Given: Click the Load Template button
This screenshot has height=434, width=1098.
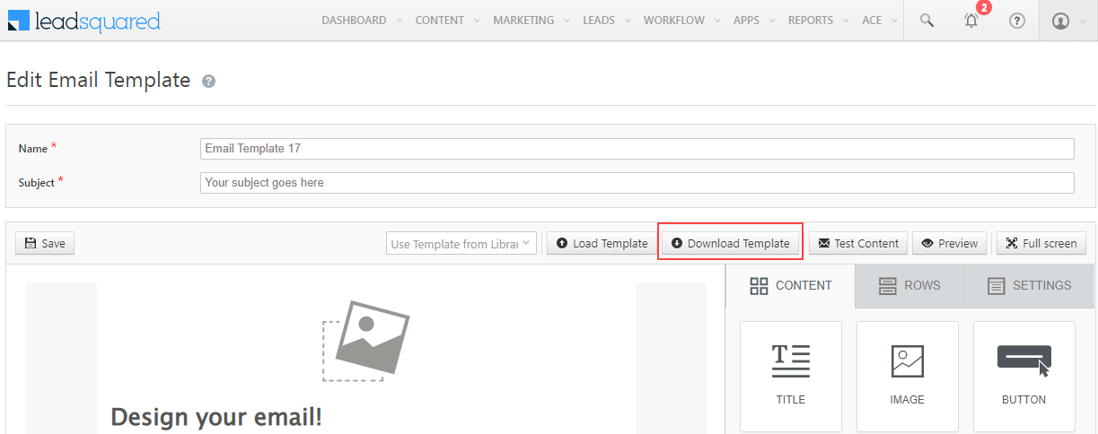Looking at the screenshot, I should click(x=602, y=243).
